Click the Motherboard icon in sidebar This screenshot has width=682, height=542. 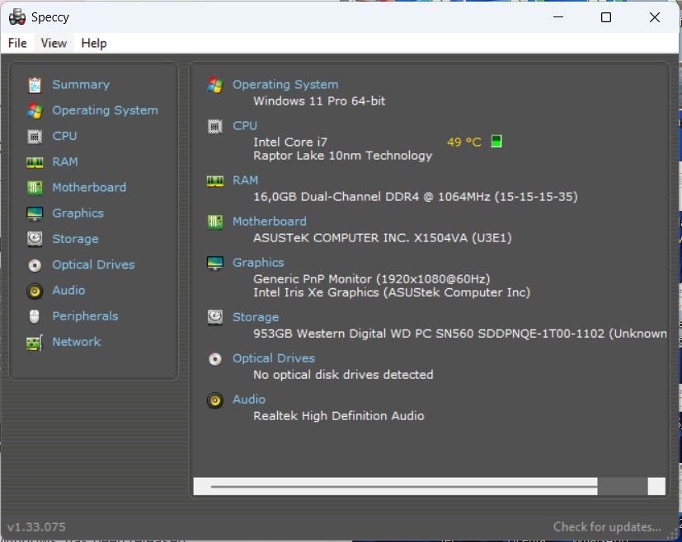tap(35, 188)
